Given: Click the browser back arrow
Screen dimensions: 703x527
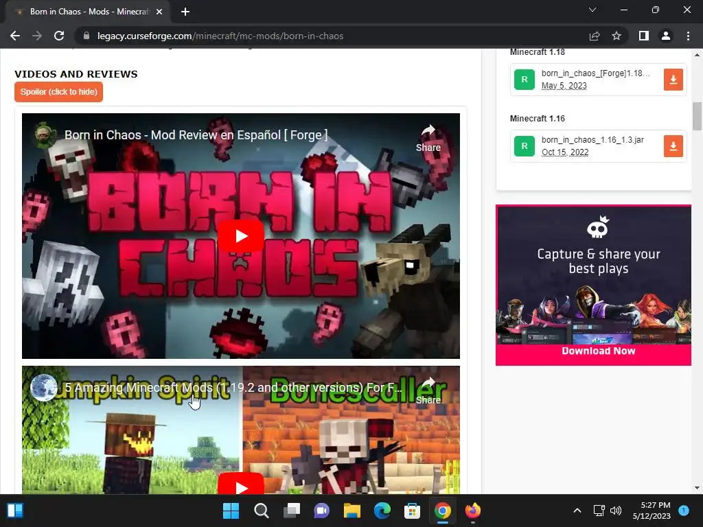Looking at the screenshot, I should [x=15, y=36].
